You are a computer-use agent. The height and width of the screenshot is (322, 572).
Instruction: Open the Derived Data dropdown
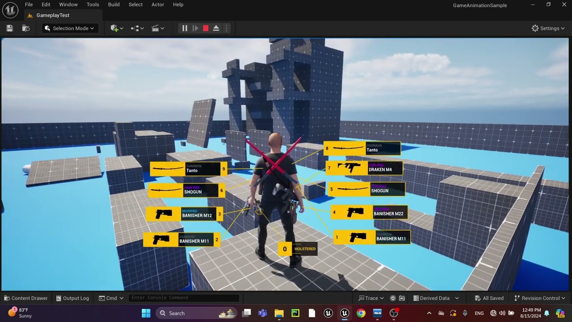pos(436,298)
